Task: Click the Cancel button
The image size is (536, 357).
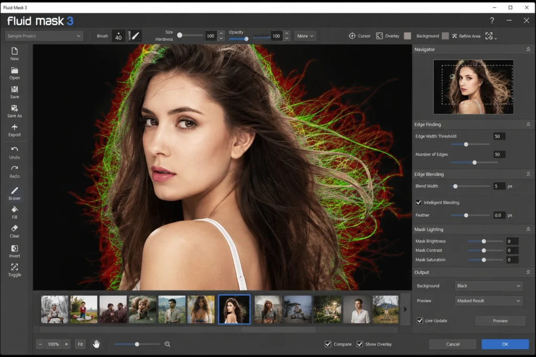Action: [453, 344]
